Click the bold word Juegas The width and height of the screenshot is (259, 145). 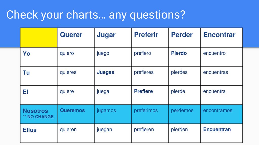[105, 72]
